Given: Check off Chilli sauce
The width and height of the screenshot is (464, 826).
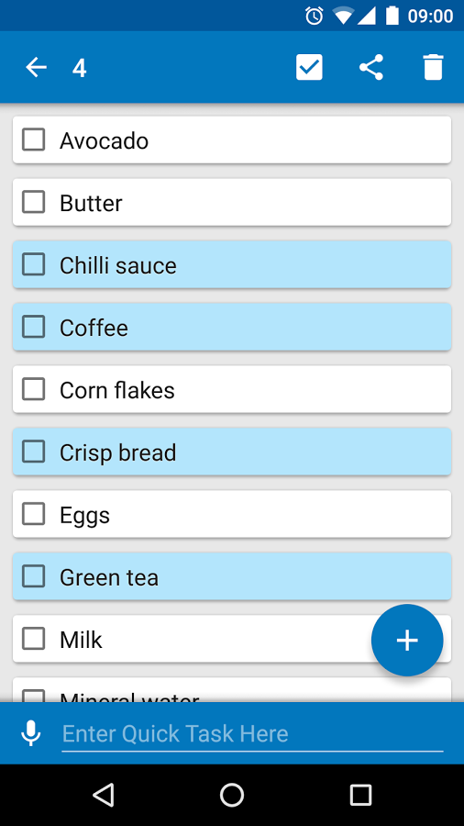Looking at the screenshot, I should [34, 264].
